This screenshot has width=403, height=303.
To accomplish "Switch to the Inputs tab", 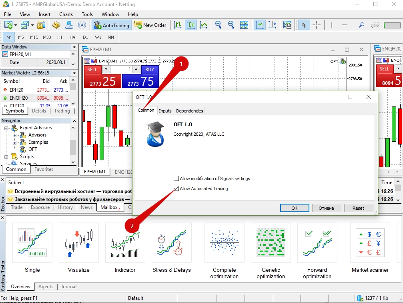I will [x=165, y=111].
